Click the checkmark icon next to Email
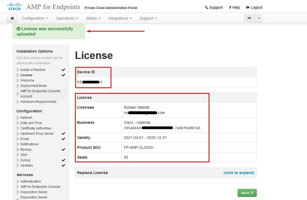 (63, 139)
